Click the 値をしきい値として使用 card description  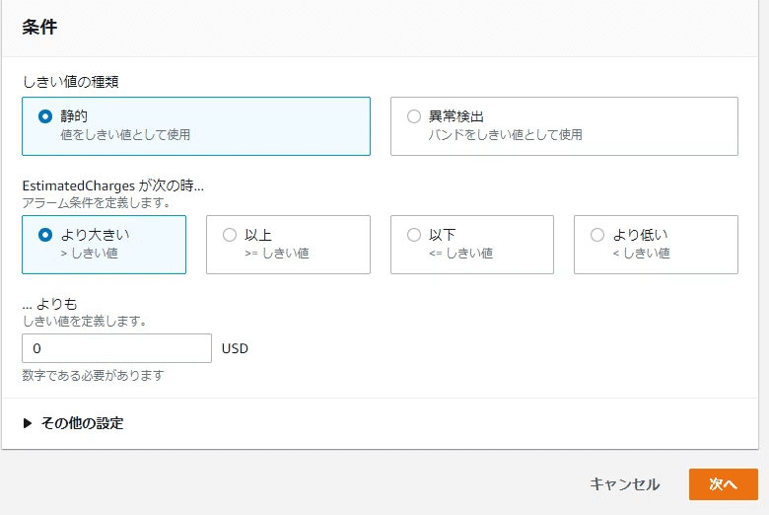coord(125,134)
